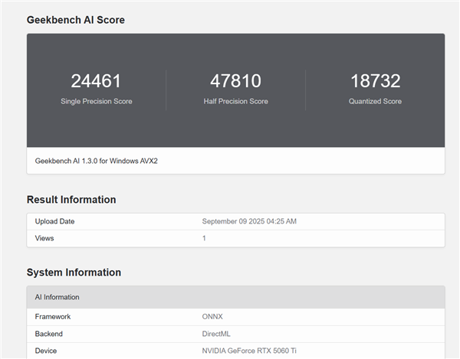Click the Result Information heading
This screenshot has width=460, height=359.
(71, 200)
